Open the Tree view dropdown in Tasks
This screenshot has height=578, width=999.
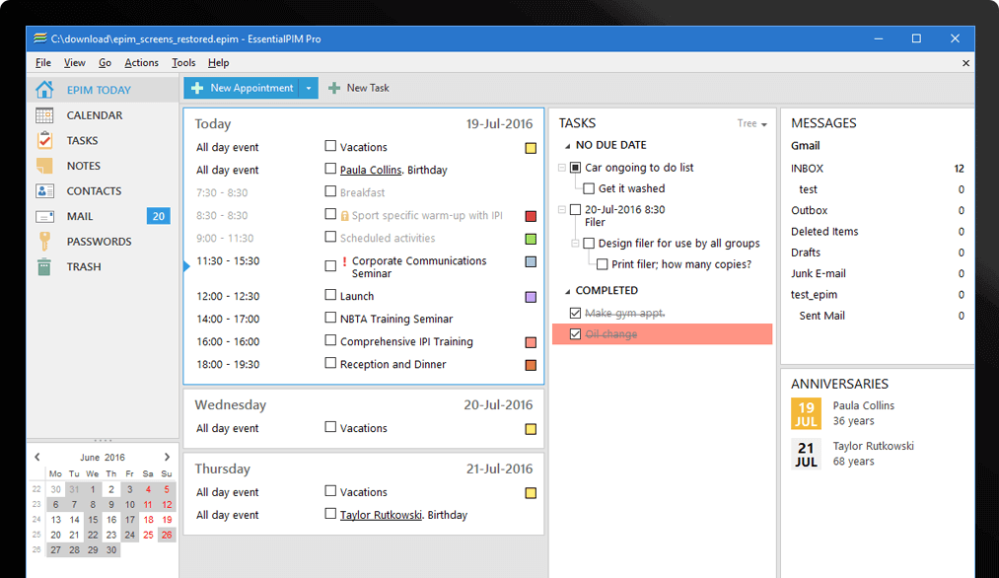(751, 123)
